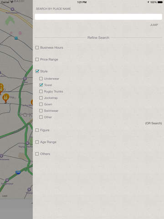Tap the location arrow in status bar
The height and width of the screenshot is (219, 164).
pos(148,2)
